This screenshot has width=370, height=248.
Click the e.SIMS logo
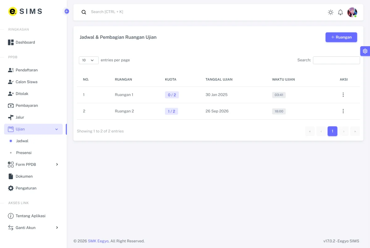click(25, 11)
